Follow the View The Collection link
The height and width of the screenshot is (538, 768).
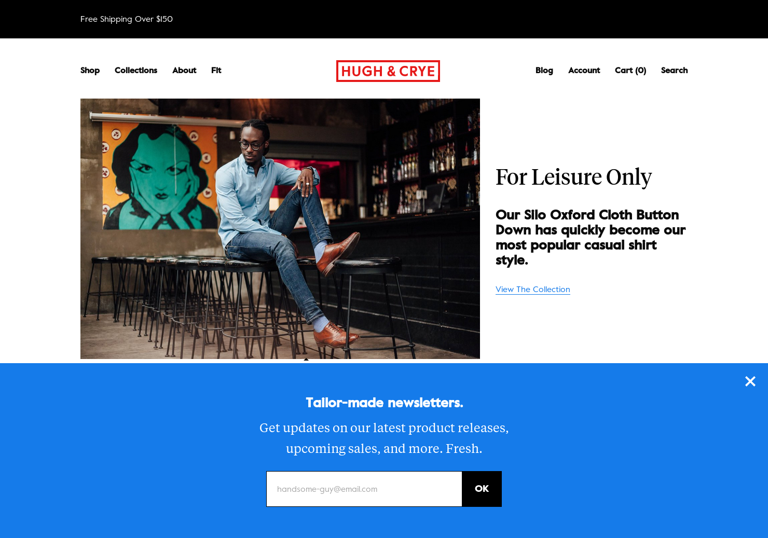click(x=533, y=289)
